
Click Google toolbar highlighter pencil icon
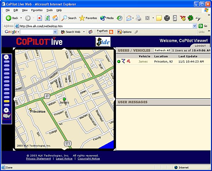pos(136,32)
